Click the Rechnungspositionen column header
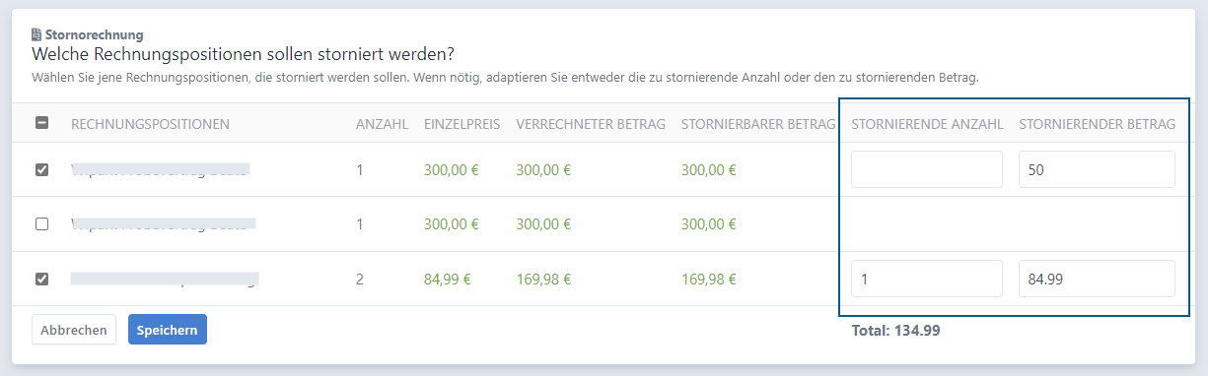The width and height of the screenshot is (1208, 376). click(150, 124)
